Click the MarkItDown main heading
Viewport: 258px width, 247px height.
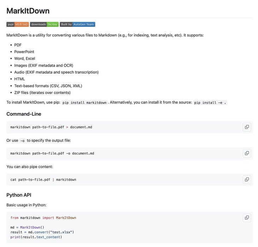pyautogui.click(x=28, y=11)
